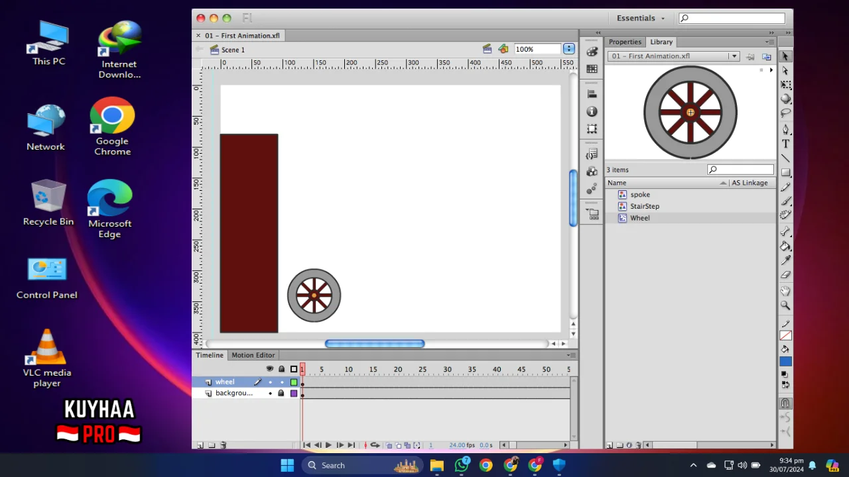This screenshot has width=849, height=477.
Task: Select the Hand tool
Action: (x=785, y=291)
